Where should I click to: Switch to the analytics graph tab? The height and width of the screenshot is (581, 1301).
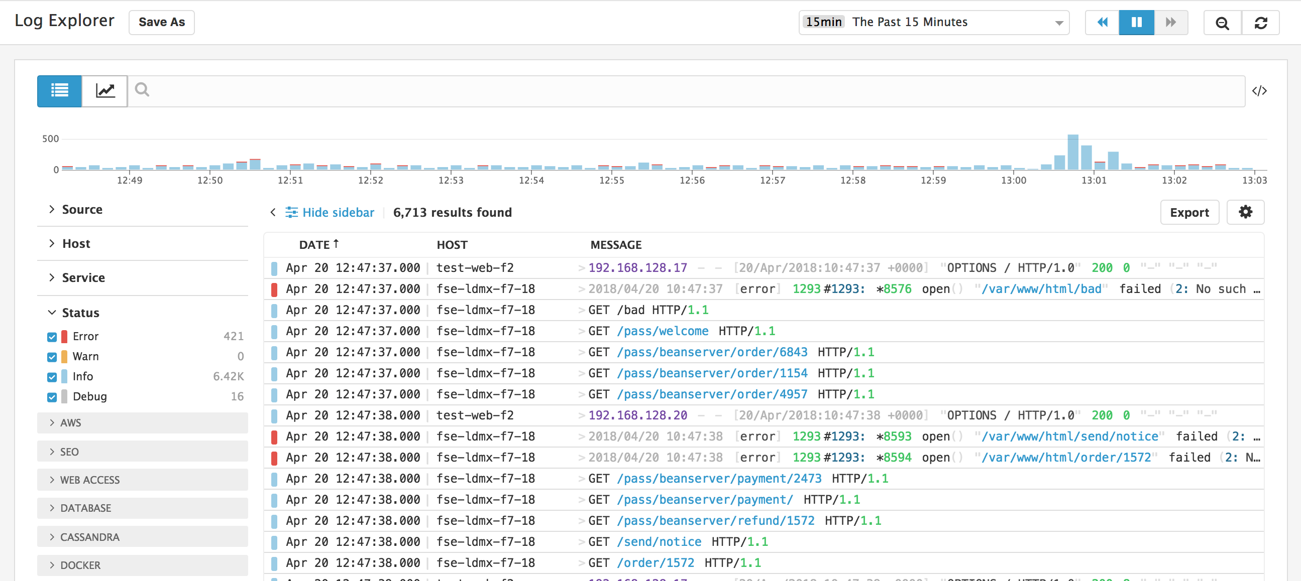click(x=104, y=91)
